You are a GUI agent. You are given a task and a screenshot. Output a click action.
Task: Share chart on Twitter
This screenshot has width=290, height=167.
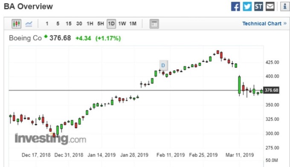(x=247, y=7)
